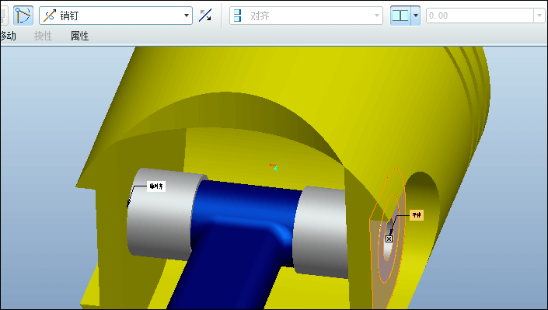Open the 销钉 connection type combo box
Image resolution: width=548 pixels, height=310 pixels.
[x=116, y=16]
